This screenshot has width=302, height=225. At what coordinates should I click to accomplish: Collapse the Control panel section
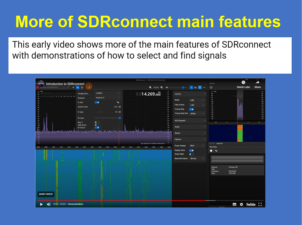pyautogui.click(x=190, y=94)
